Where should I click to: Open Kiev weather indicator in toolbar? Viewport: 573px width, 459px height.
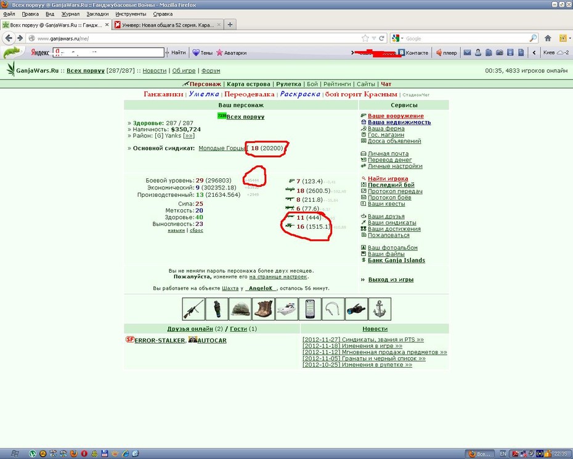556,52
